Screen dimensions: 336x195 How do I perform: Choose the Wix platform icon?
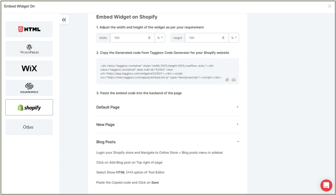[29, 68]
